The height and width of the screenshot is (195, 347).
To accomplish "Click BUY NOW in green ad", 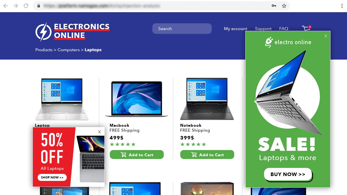I will click(x=288, y=174).
